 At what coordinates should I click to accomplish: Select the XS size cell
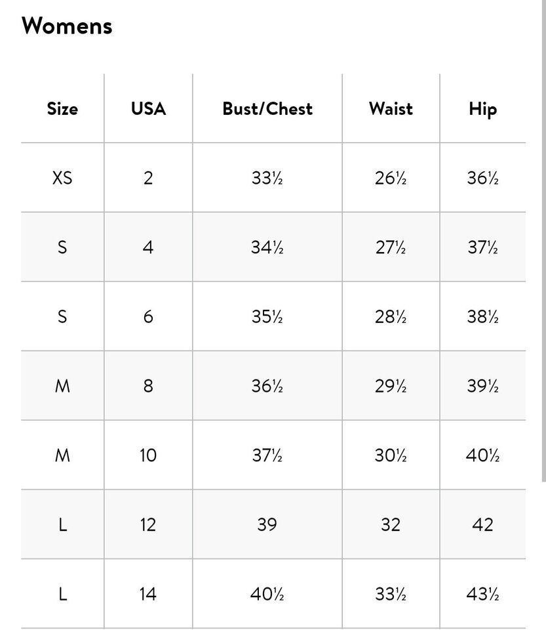click(62, 178)
